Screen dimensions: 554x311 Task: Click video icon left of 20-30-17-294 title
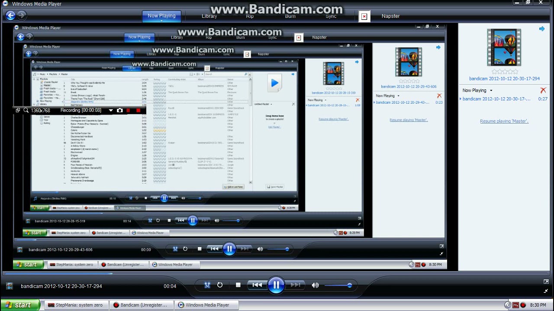[x=10, y=286]
